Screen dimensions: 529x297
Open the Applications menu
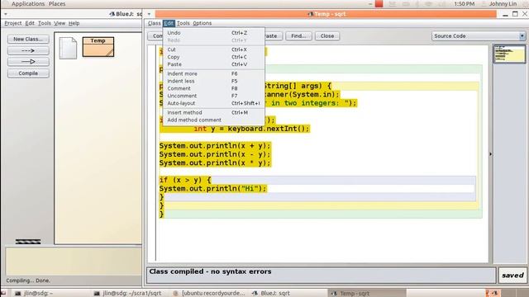point(28,3)
